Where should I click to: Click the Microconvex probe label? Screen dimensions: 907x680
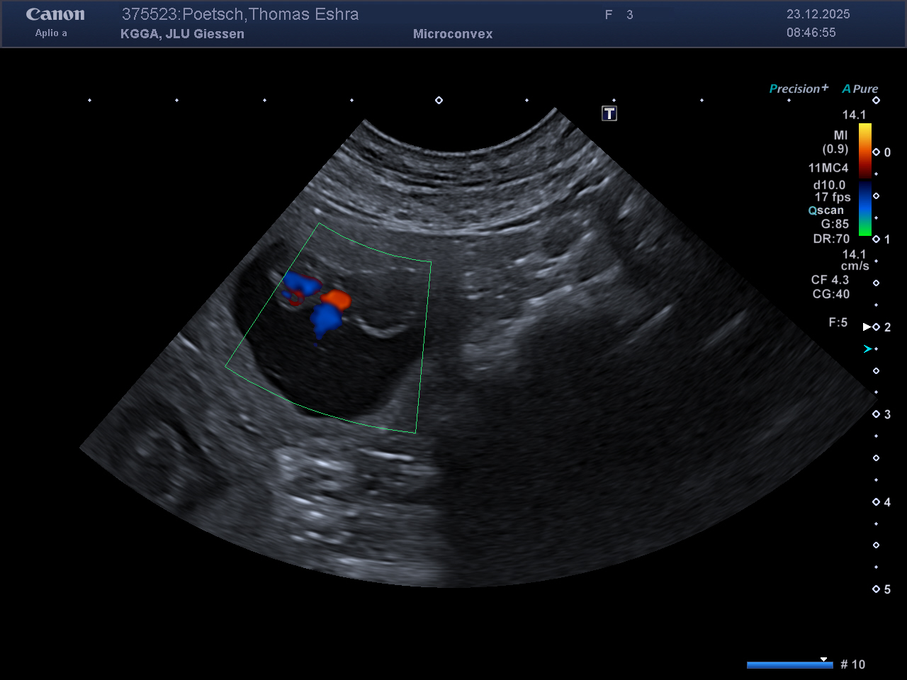tap(453, 34)
